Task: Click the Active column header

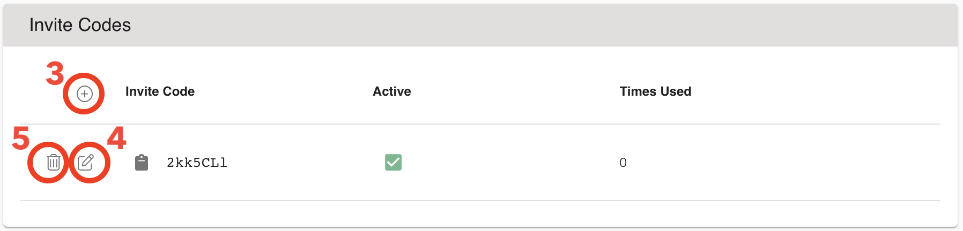Action: [392, 91]
